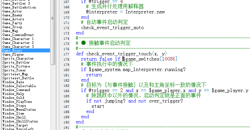
Task: Select Sprite_Picture in the list
Action: (16, 66)
